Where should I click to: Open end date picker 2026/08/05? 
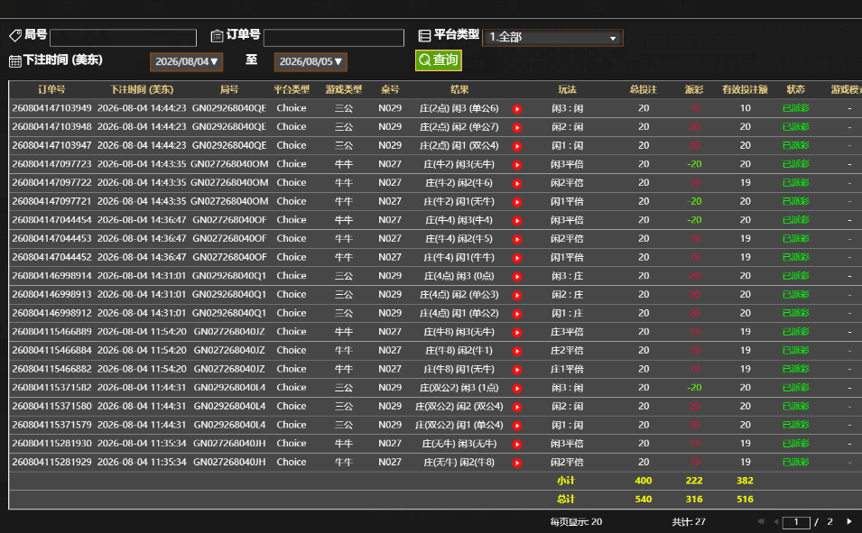tap(311, 61)
